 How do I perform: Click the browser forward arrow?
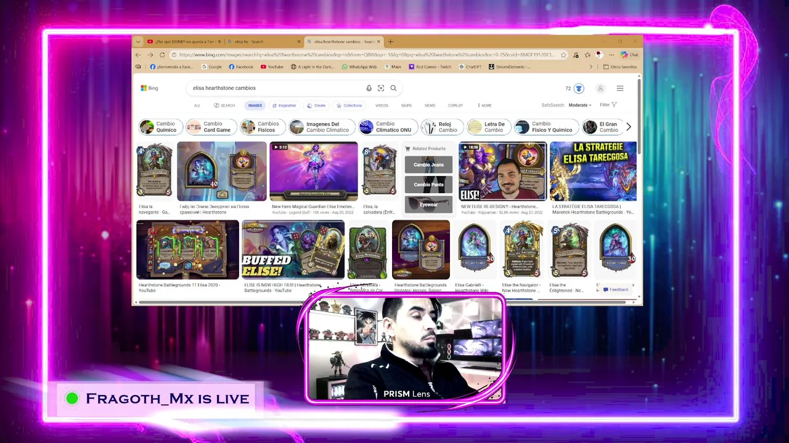(x=150, y=55)
